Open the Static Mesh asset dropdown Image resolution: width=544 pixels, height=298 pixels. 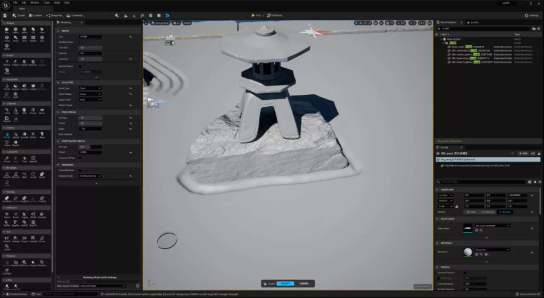(492, 225)
